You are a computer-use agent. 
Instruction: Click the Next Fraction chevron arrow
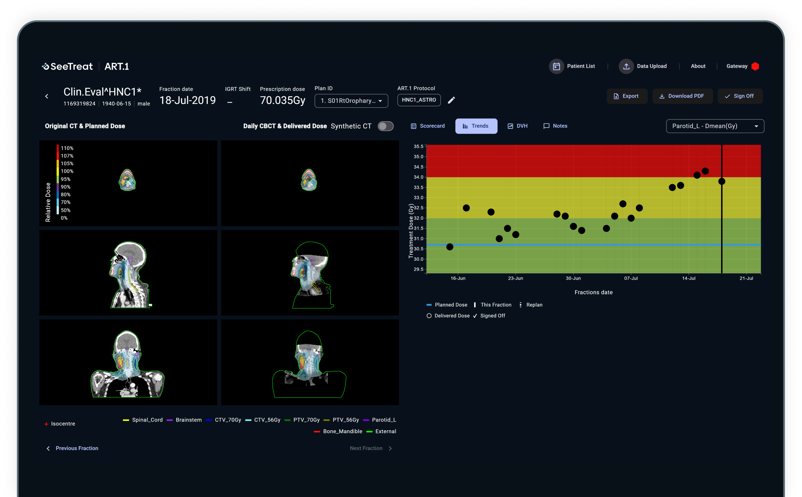coord(390,448)
